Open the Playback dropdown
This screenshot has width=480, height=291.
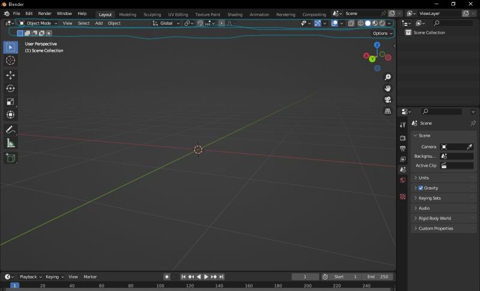31,277
